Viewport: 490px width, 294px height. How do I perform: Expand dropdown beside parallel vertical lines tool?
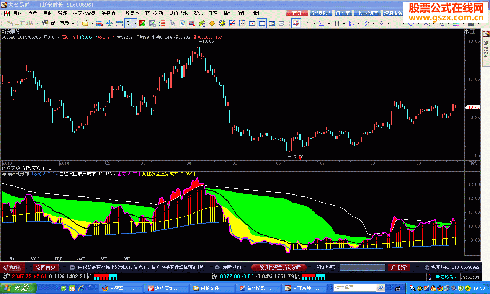pos(344,23)
